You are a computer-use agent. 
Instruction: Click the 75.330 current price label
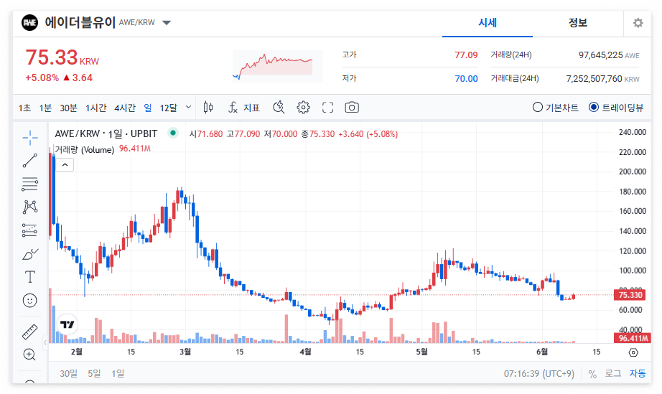tap(630, 295)
